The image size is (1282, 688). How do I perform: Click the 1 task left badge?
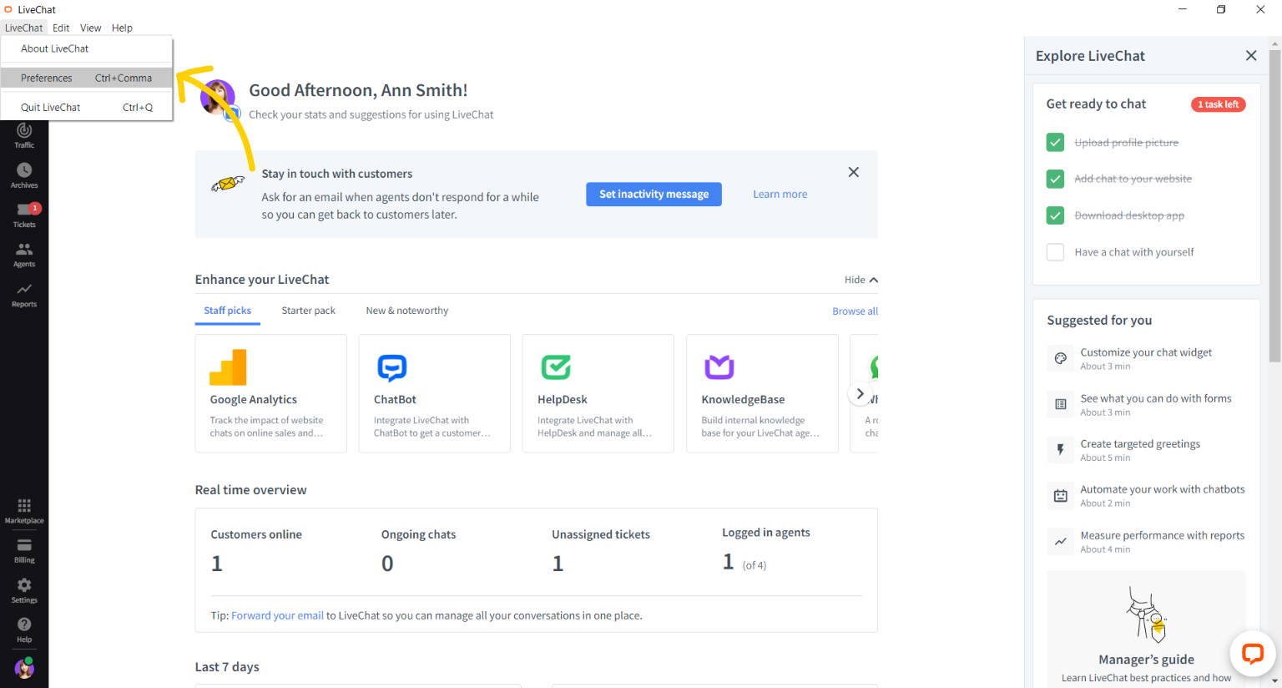(x=1218, y=104)
